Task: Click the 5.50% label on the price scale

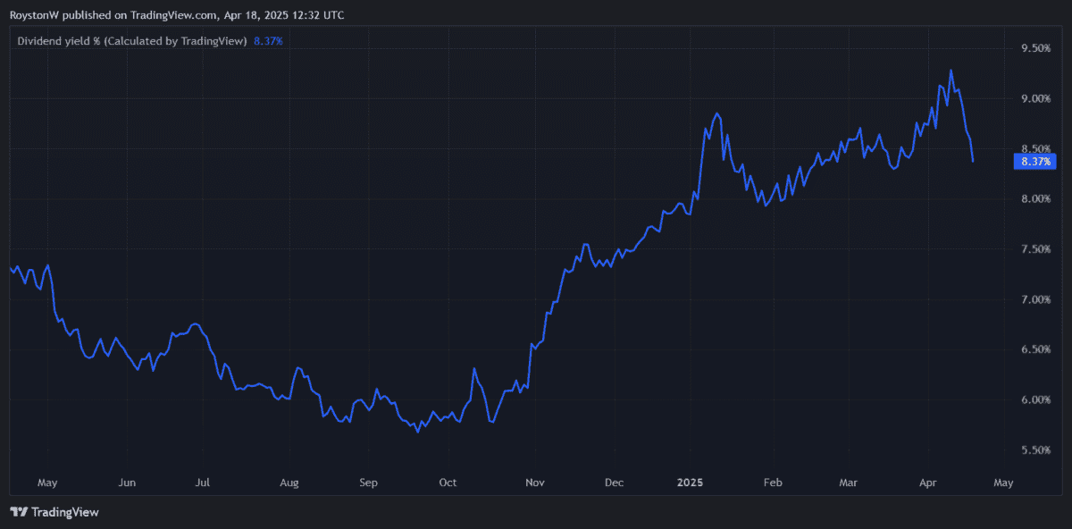Action: (1035, 450)
